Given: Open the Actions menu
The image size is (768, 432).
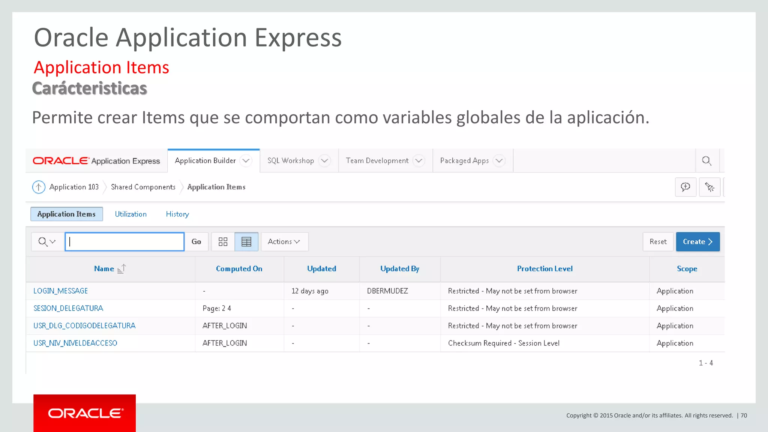Looking at the screenshot, I should (285, 241).
